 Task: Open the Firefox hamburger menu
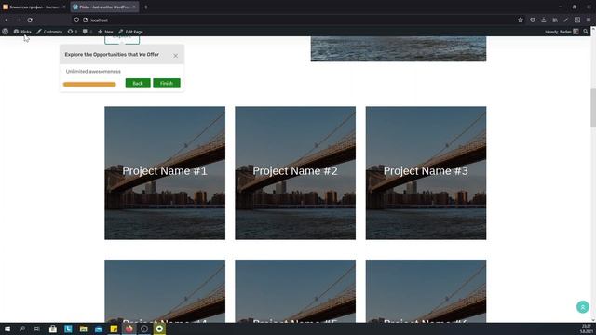pyautogui.click(x=589, y=20)
